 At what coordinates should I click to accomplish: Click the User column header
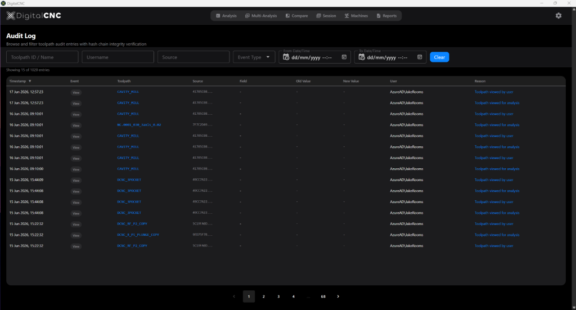(393, 81)
